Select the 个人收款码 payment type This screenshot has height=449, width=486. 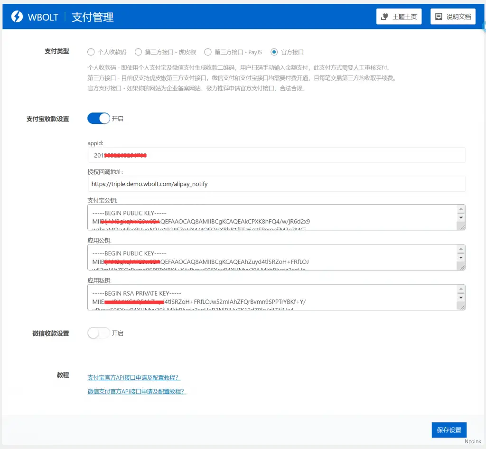[91, 52]
